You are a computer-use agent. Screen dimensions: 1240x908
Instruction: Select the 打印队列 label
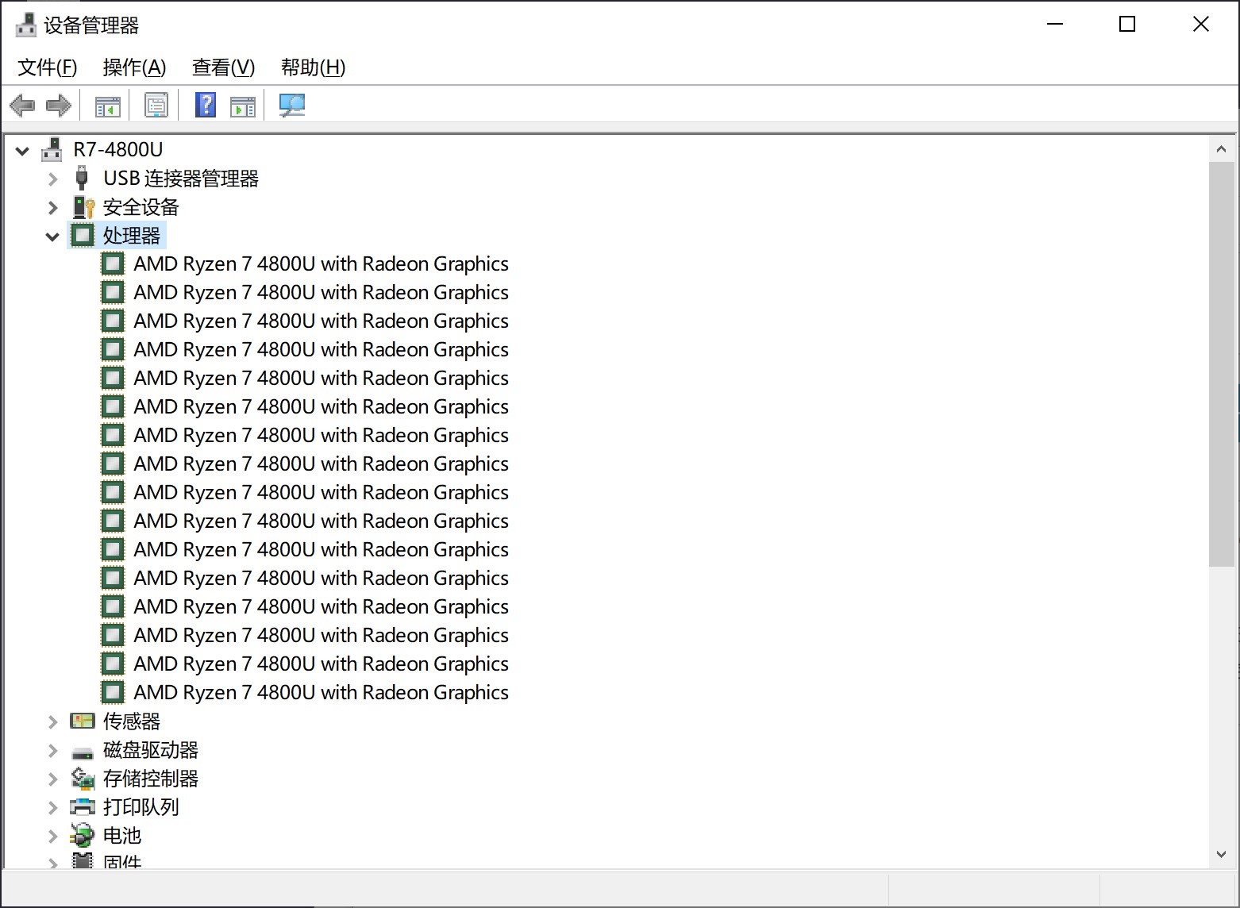(141, 807)
